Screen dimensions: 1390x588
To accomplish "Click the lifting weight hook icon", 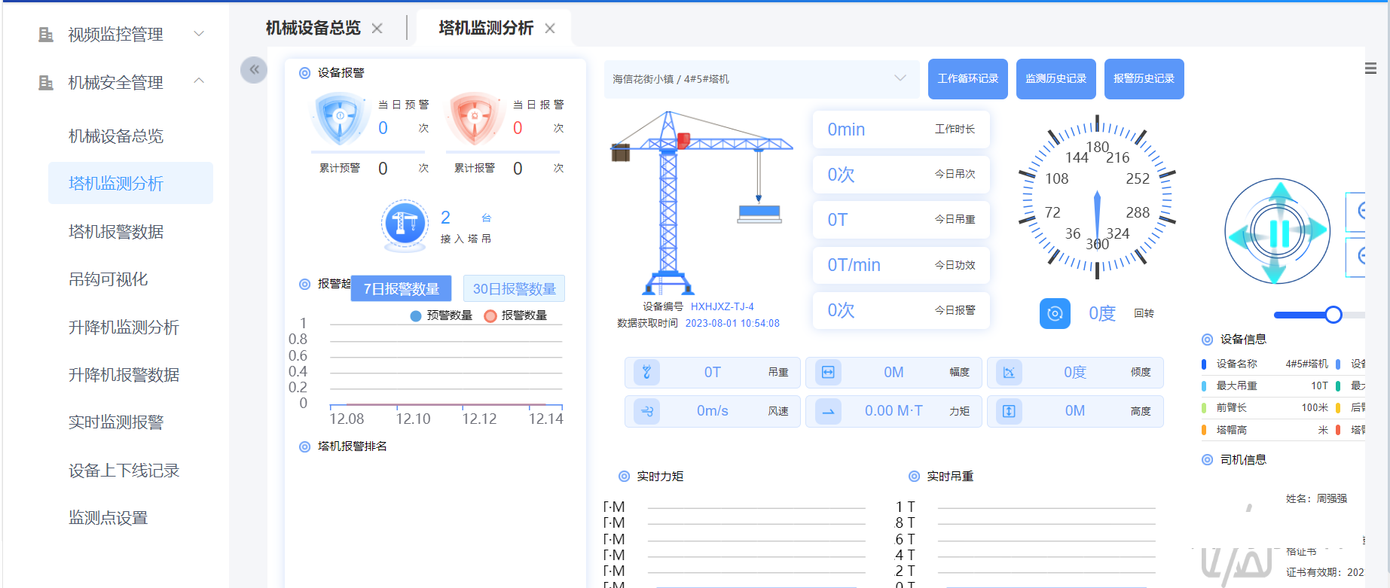I will (x=646, y=373).
